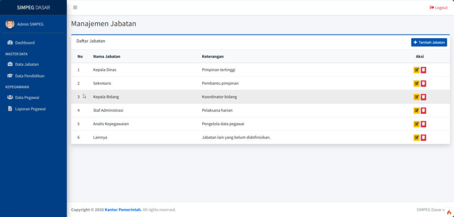The image size is (454, 217).
Task: Open Laporan Pegawai report page
Action: coord(30,109)
